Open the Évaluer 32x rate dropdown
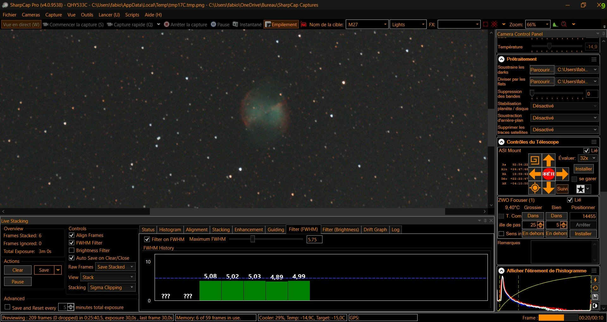This screenshot has width=607, height=322. pyautogui.click(x=587, y=158)
